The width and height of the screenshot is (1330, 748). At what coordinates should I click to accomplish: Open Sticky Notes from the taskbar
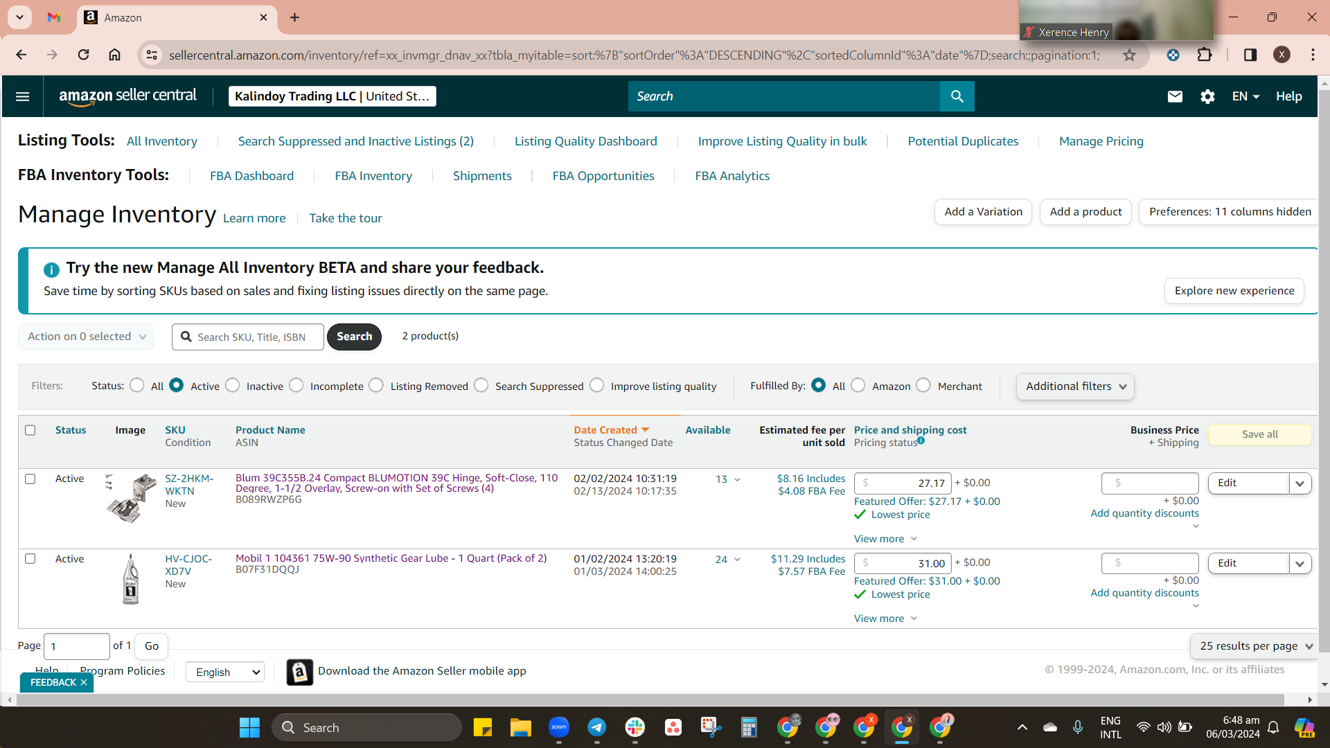(482, 727)
